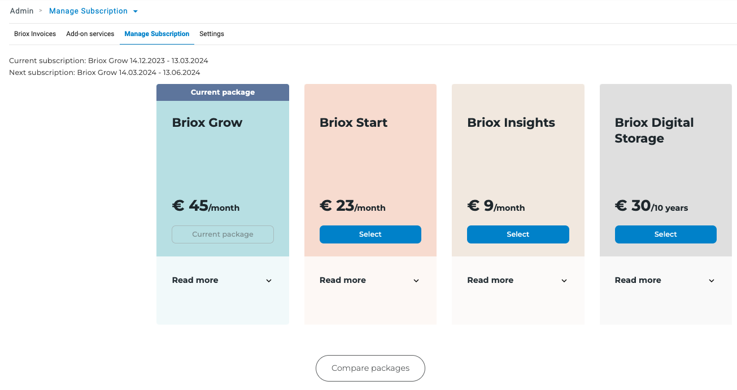Click the disabled Current package button
Image resolution: width=737 pixels, height=390 pixels.
[x=223, y=234]
